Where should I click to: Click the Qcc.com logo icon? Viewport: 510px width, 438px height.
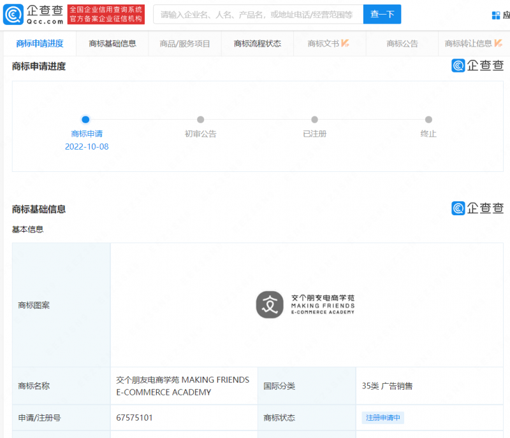pos(13,14)
